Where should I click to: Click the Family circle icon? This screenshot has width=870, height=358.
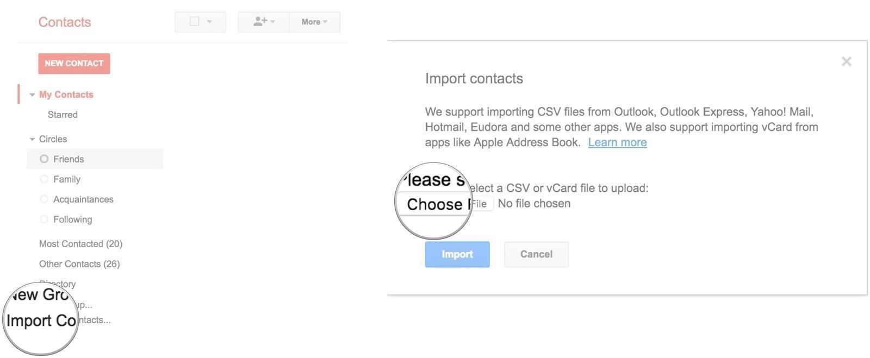tap(44, 179)
